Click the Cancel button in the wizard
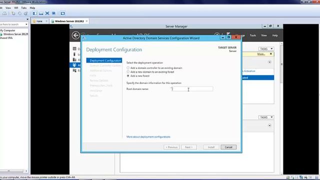Screen dimensions: 320x180 (x=228, y=147)
